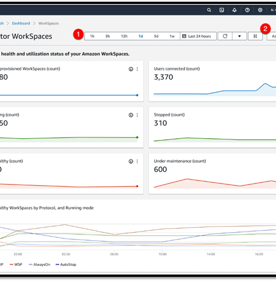Click Users connected value 3,370

point(163,77)
